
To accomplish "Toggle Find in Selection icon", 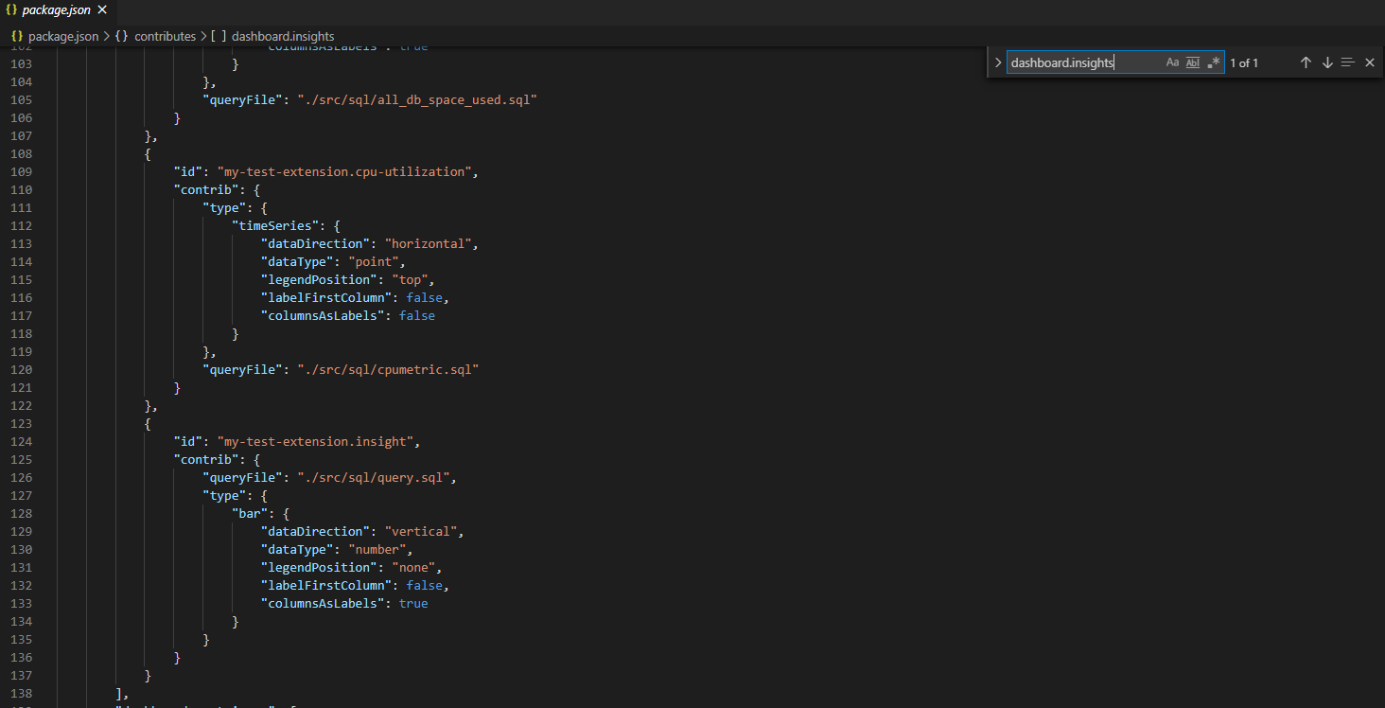I will [1348, 62].
